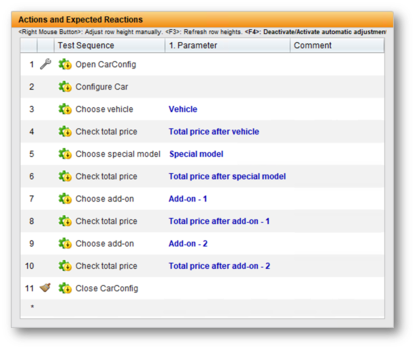Viewport: 415px width, 349px height.
Task: Click row number 1
Action: pyautogui.click(x=31, y=65)
